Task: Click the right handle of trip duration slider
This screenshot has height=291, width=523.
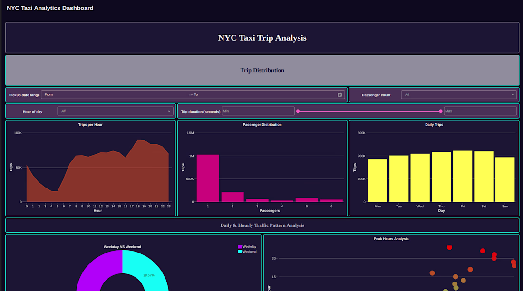Action: click(x=441, y=111)
